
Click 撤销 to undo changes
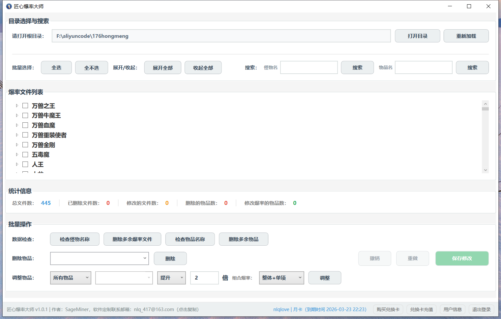374,258
